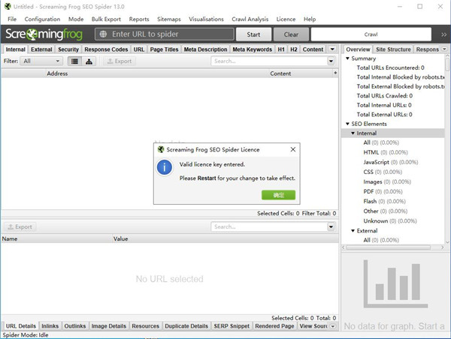Click double-chevron icon beside Crawl bar
The image size is (451, 339).
[x=446, y=34]
